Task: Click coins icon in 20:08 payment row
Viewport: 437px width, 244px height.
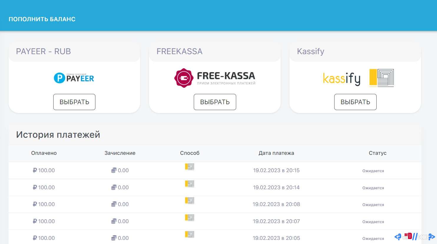Action: (x=114, y=204)
